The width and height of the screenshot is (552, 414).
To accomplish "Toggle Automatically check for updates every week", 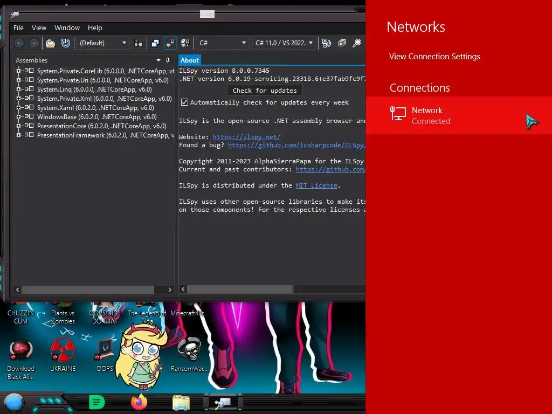I will pyautogui.click(x=184, y=102).
